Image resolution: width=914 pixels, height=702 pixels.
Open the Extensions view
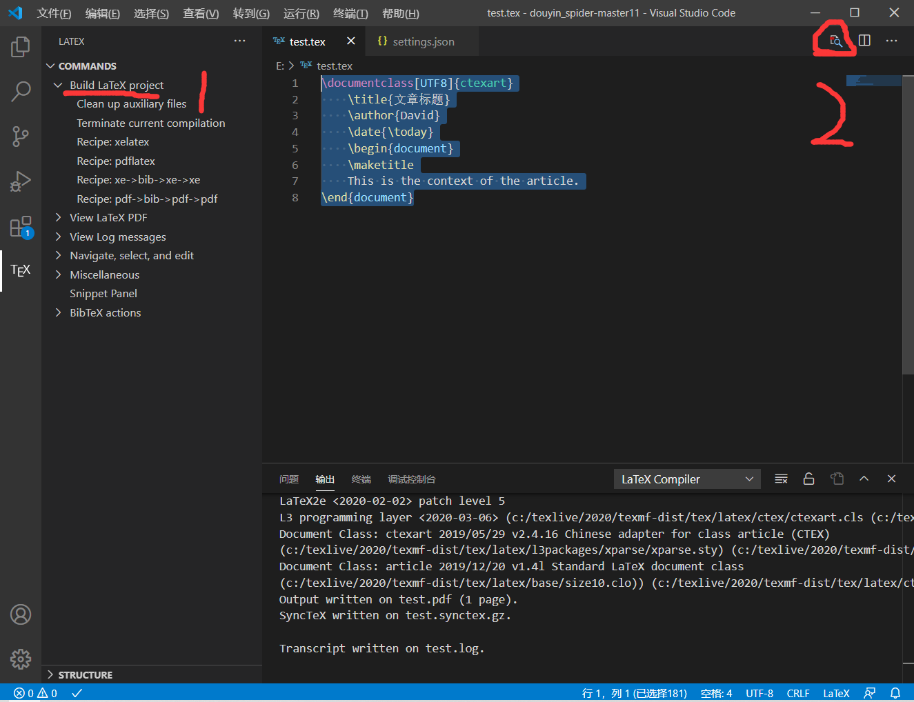[20, 226]
